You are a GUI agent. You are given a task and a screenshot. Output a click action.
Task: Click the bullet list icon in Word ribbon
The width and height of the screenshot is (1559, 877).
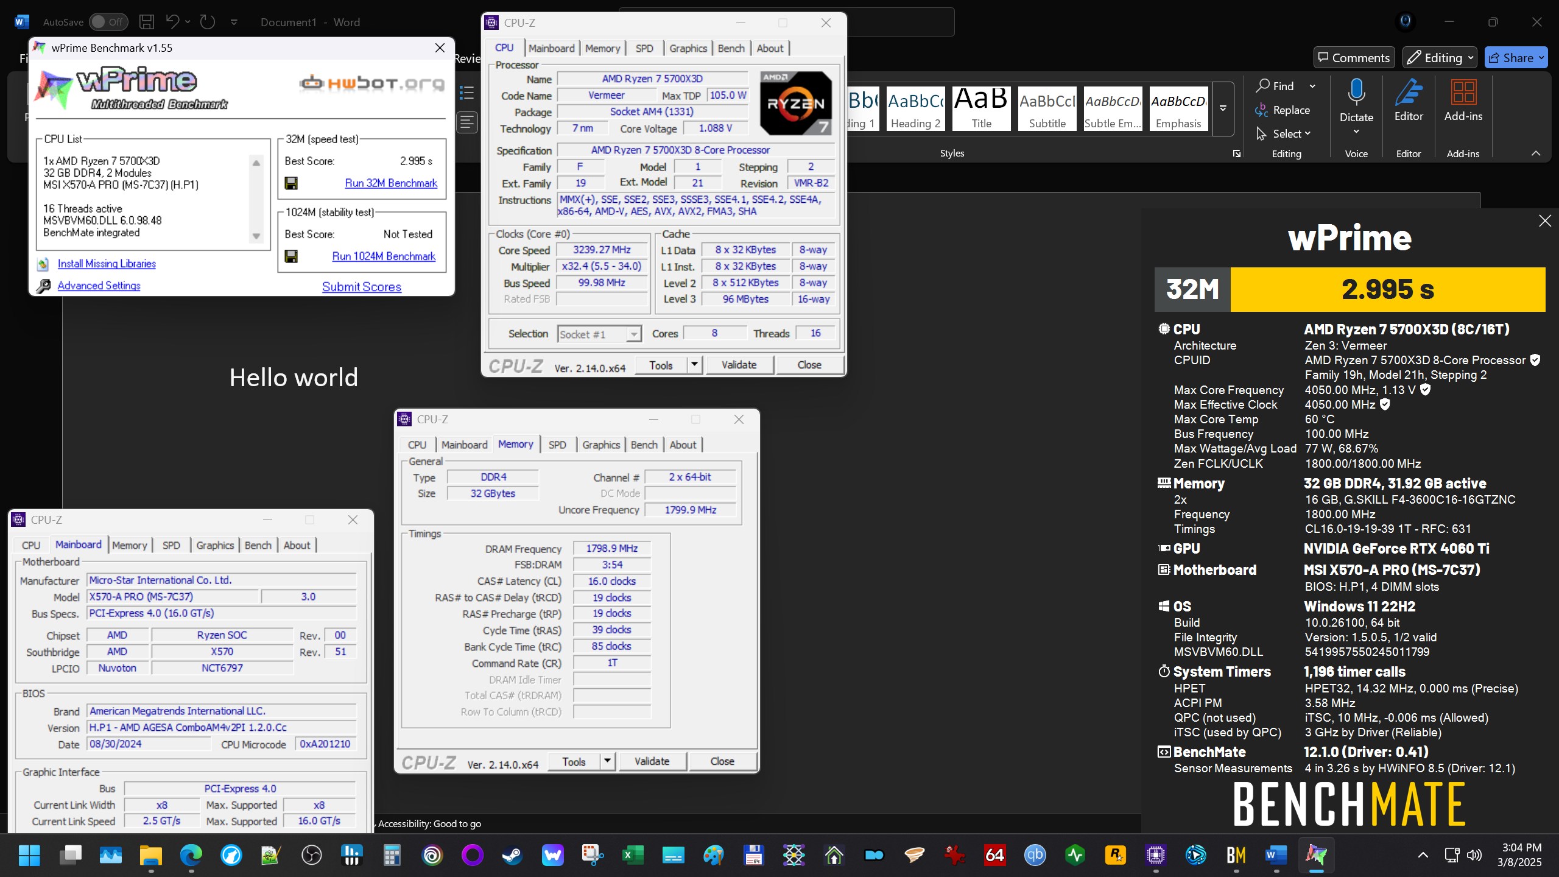pyautogui.click(x=467, y=93)
